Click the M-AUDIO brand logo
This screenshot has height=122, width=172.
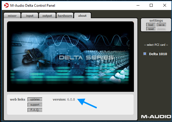click(156, 117)
